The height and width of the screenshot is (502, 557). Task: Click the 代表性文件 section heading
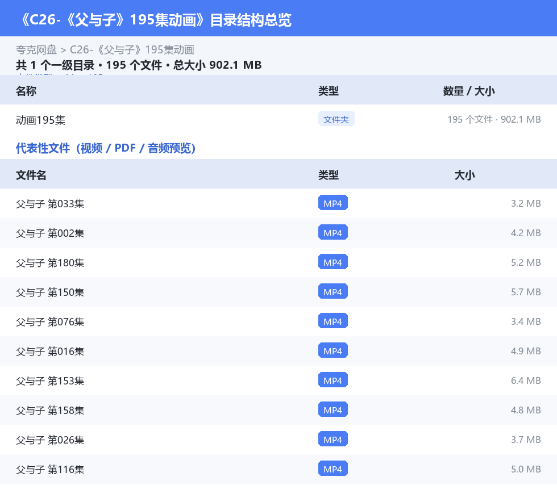click(106, 148)
